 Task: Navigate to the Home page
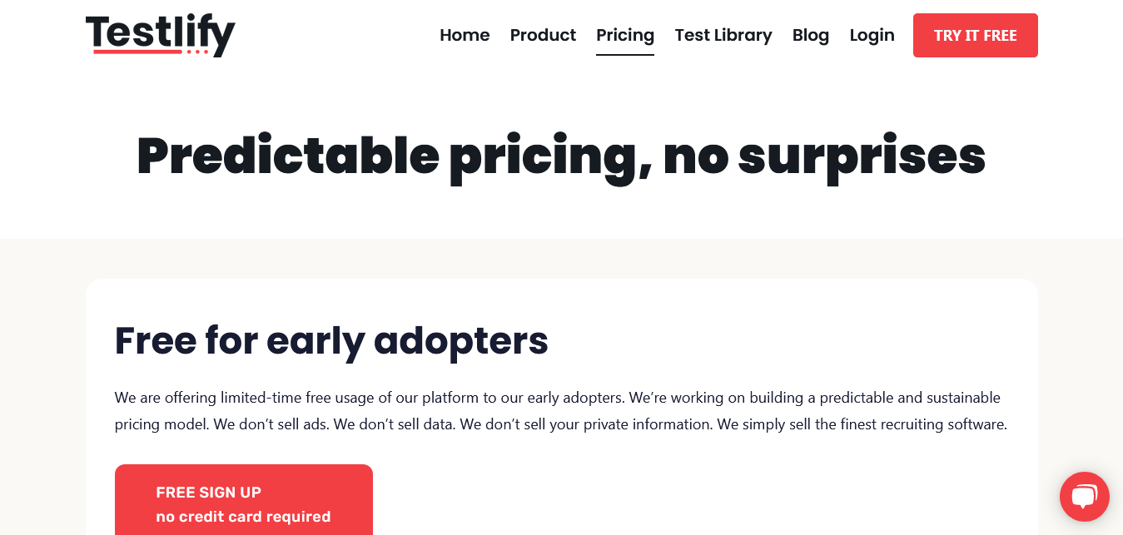(x=465, y=35)
